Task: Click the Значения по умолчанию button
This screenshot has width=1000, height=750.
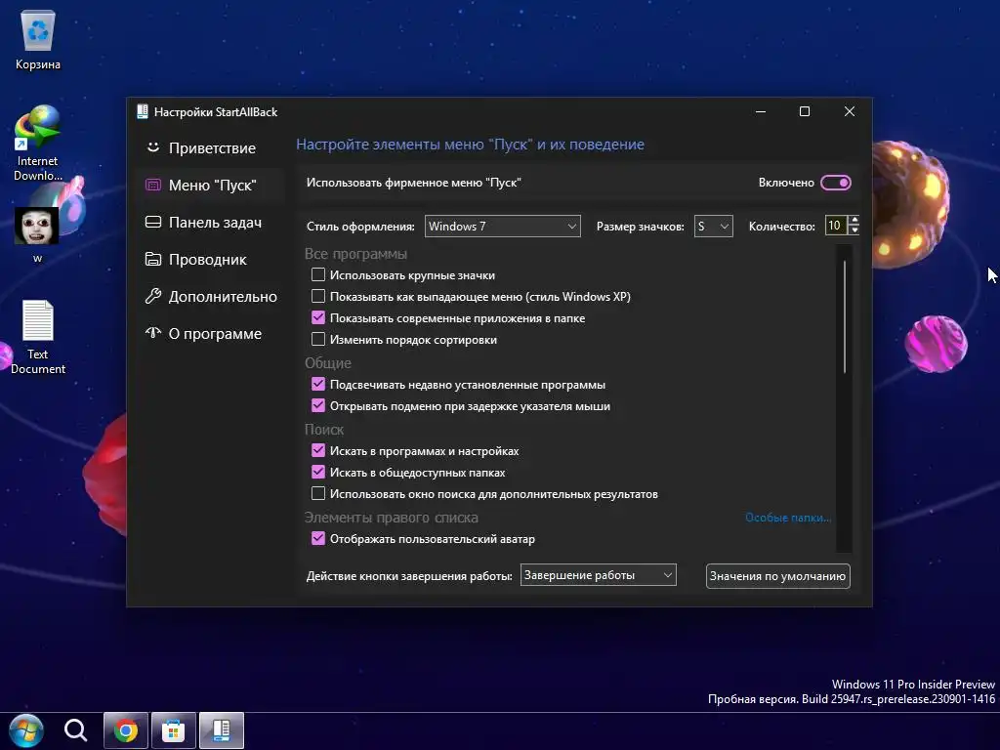Action: coord(777,576)
